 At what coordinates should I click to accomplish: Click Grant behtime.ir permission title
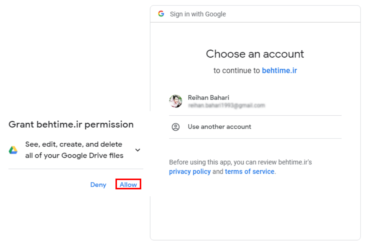(x=71, y=124)
